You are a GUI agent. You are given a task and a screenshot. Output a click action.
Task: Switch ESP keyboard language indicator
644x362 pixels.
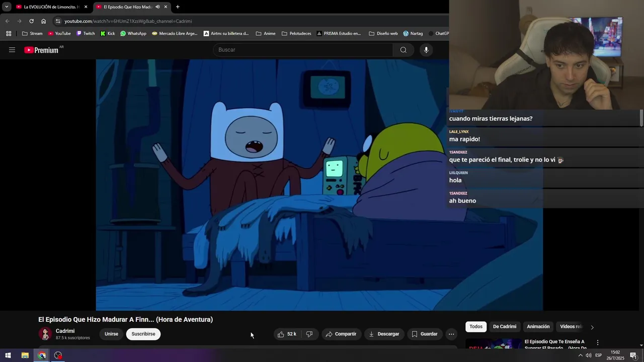pos(599,355)
